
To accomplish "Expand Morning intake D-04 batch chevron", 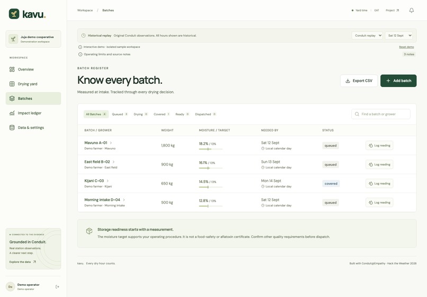I will (x=124, y=200).
